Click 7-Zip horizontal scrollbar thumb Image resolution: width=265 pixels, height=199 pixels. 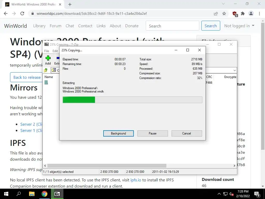point(107,166)
